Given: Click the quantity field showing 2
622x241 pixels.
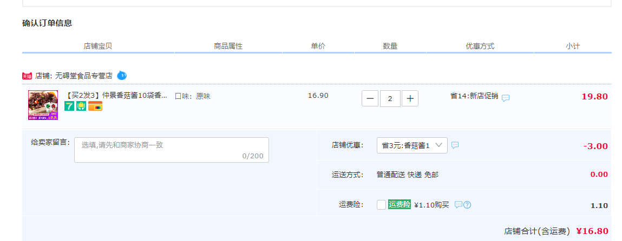Looking at the screenshot, I should pyautogui.click(x=390, y=98).
